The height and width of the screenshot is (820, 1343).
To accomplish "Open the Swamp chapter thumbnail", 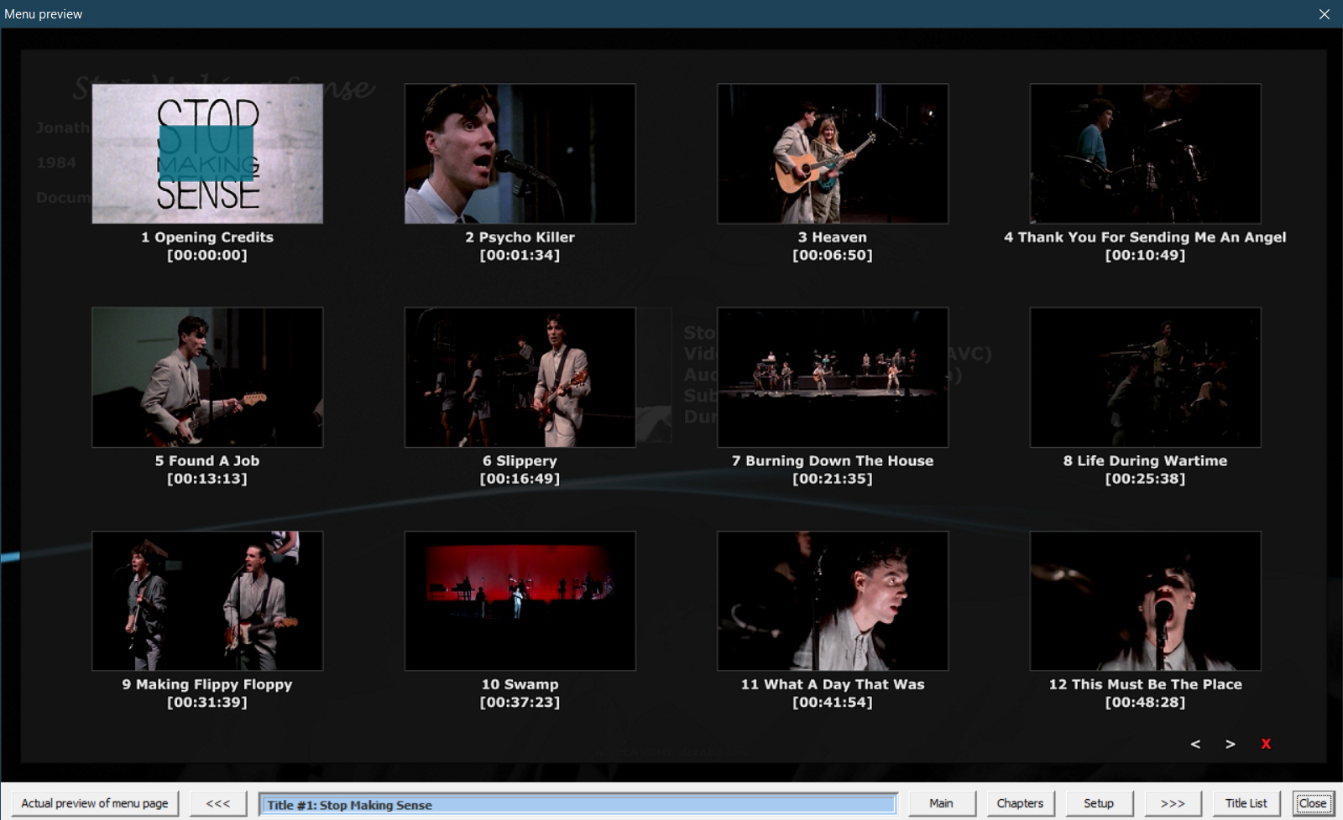I will 520,600.
